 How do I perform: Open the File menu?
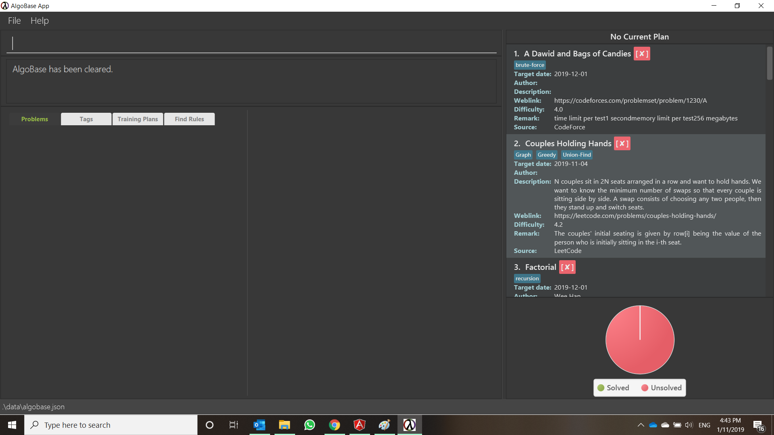tap(14, 21)
